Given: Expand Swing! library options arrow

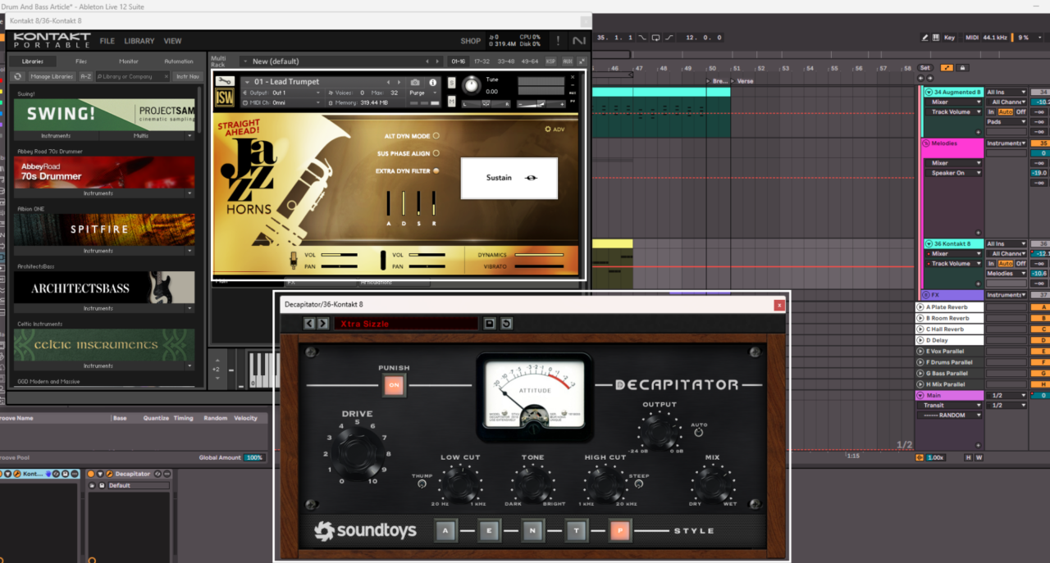Looking at the screenshot, I should point(190,136).
